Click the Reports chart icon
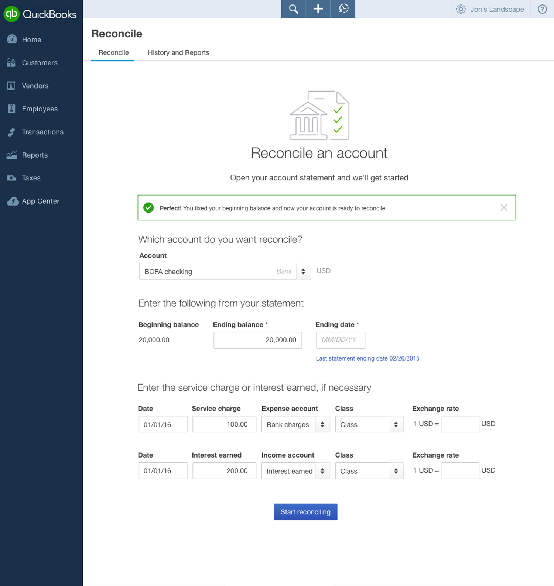This screenshot has width=554, height=586. pyautogui.click(x=12, y=155)
